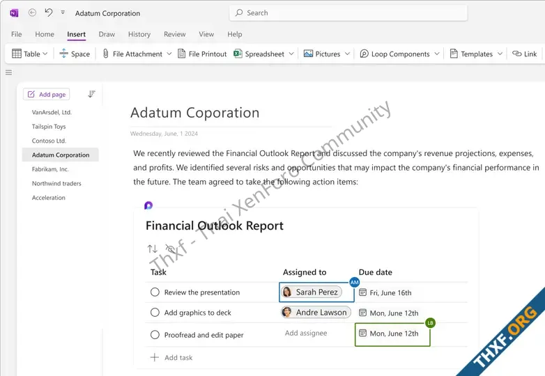Click the Sarah Perez assignee chip
This screenshot has width=545, height=376.
pos(312,292)
